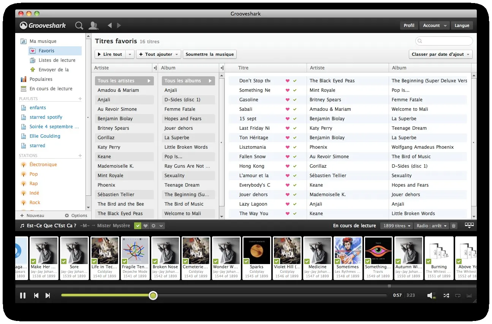Add a station with the STATIONS plus

(80, 156)
